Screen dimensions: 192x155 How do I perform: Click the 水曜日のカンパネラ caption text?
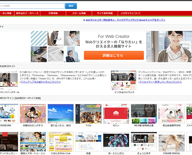coord(33,126)
